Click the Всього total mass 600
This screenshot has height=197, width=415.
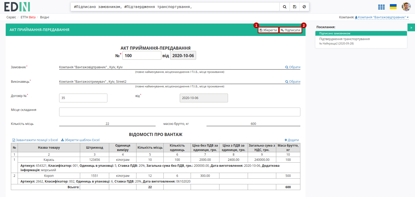click(x=288, y=187)
